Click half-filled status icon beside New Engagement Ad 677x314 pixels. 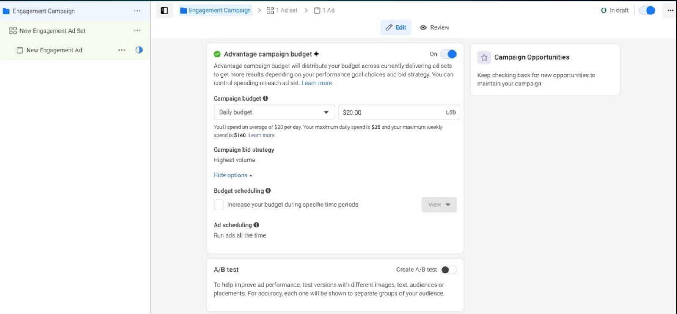pyautogui.click(x=139, y=50)
